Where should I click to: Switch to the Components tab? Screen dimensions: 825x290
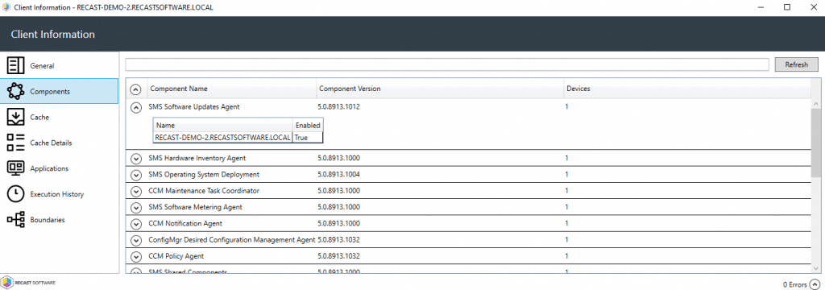pos(60,92)
